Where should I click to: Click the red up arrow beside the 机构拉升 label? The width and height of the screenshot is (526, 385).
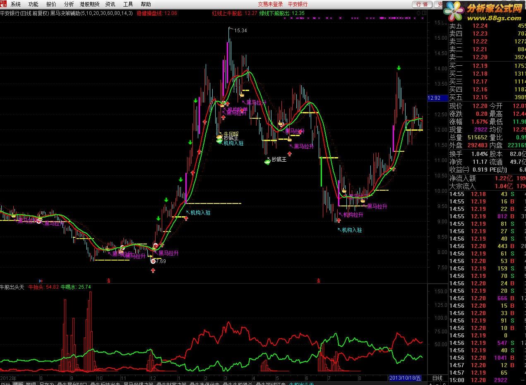click(x=339, y=220)
